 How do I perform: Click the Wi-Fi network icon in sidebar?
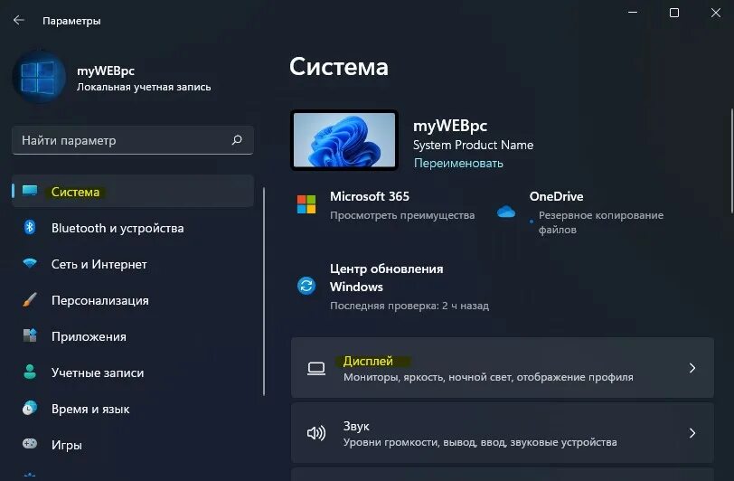[30, 263]
